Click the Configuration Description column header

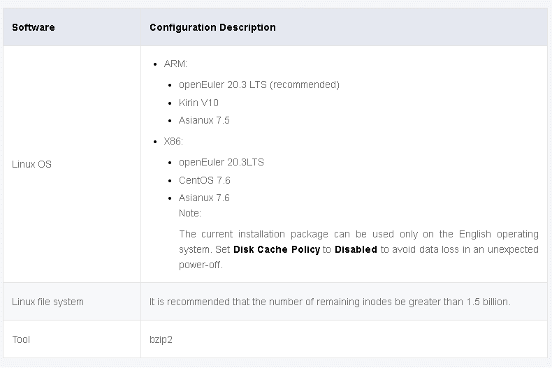click(x=212, y=27)
